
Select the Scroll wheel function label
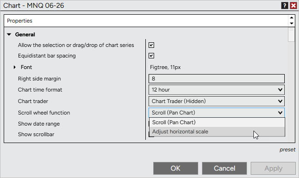pyautogui.click(x=44, y=113)
